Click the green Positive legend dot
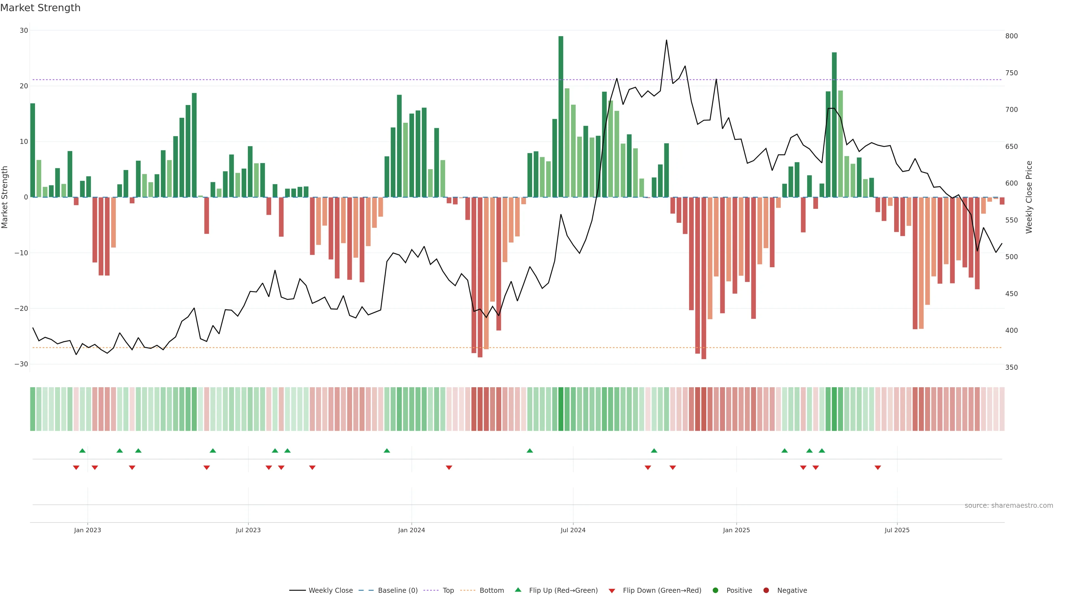The height and width of the screenshot is (600, 1067). coord(715,591)
